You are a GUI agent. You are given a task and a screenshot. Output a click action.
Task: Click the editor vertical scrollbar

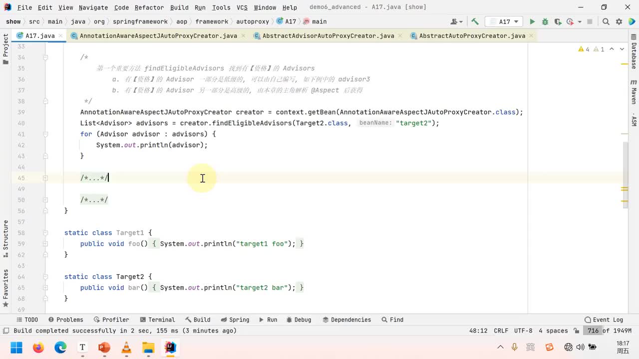pos(625,175)
